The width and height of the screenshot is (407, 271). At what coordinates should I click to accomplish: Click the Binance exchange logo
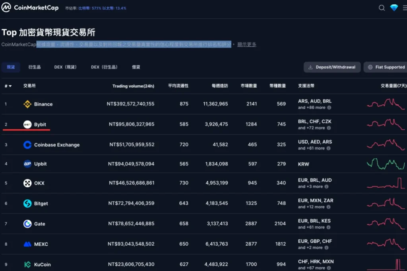pyautogui.click(x=27, y=104)
